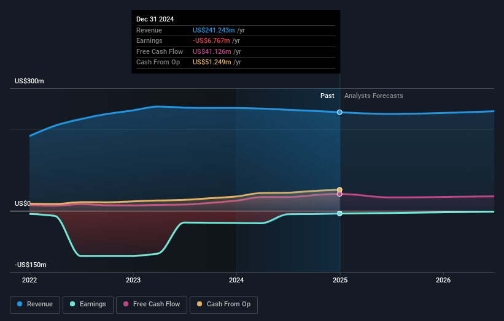Viewport: 504px width, 321px height.
Task: Click the pink Free Cash Flow data point
Action: pyautogui.click(x=339, y=194)
